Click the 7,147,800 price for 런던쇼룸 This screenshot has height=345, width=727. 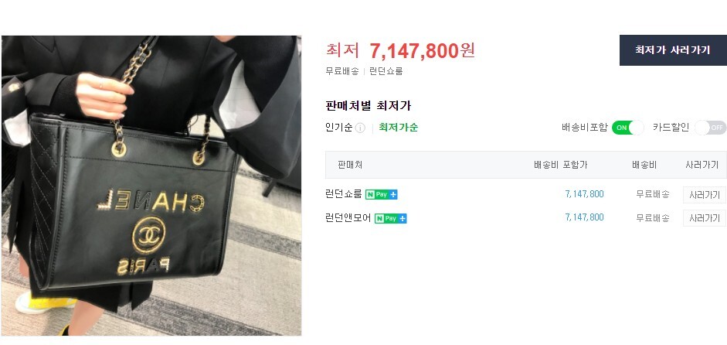click(584, 194)
